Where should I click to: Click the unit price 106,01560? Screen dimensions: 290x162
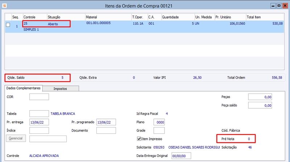pos(237,24)
